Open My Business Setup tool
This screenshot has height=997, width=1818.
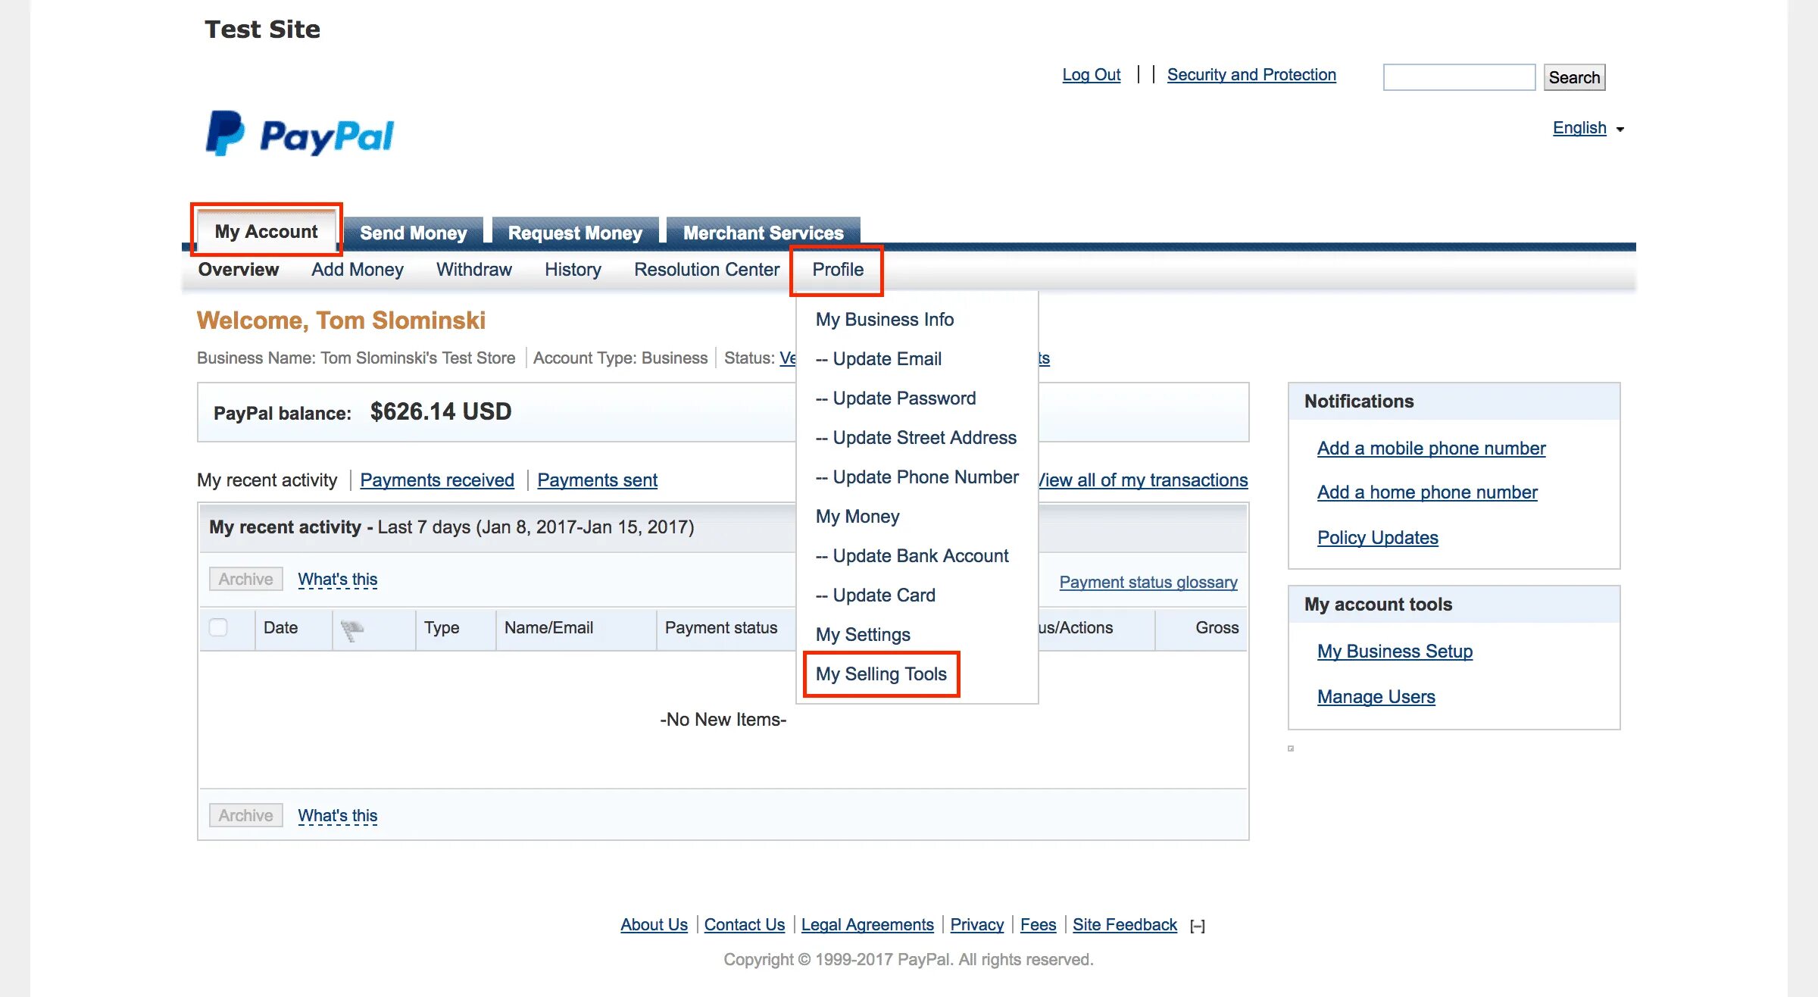(1395, 651)
